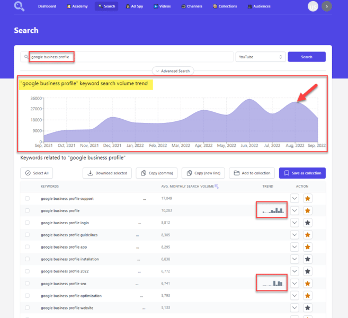The height and width of the screenshot is (318, 348).
Task: Open the user avatar labeled S
Action: click(327, 6)
